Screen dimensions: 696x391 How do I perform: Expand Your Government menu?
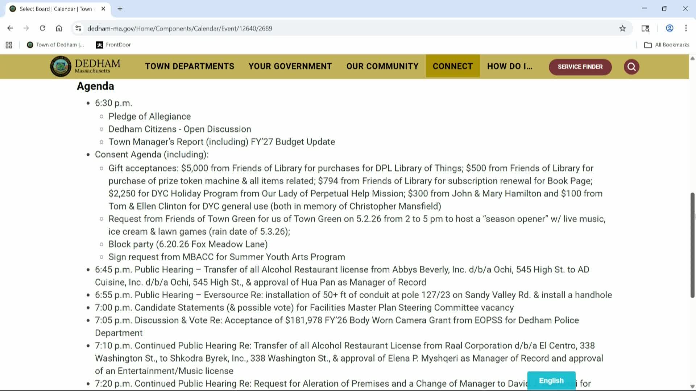pos(290,66)
